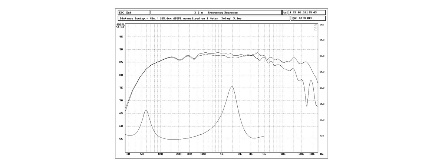Click the 55 dB level axis label

121,139
